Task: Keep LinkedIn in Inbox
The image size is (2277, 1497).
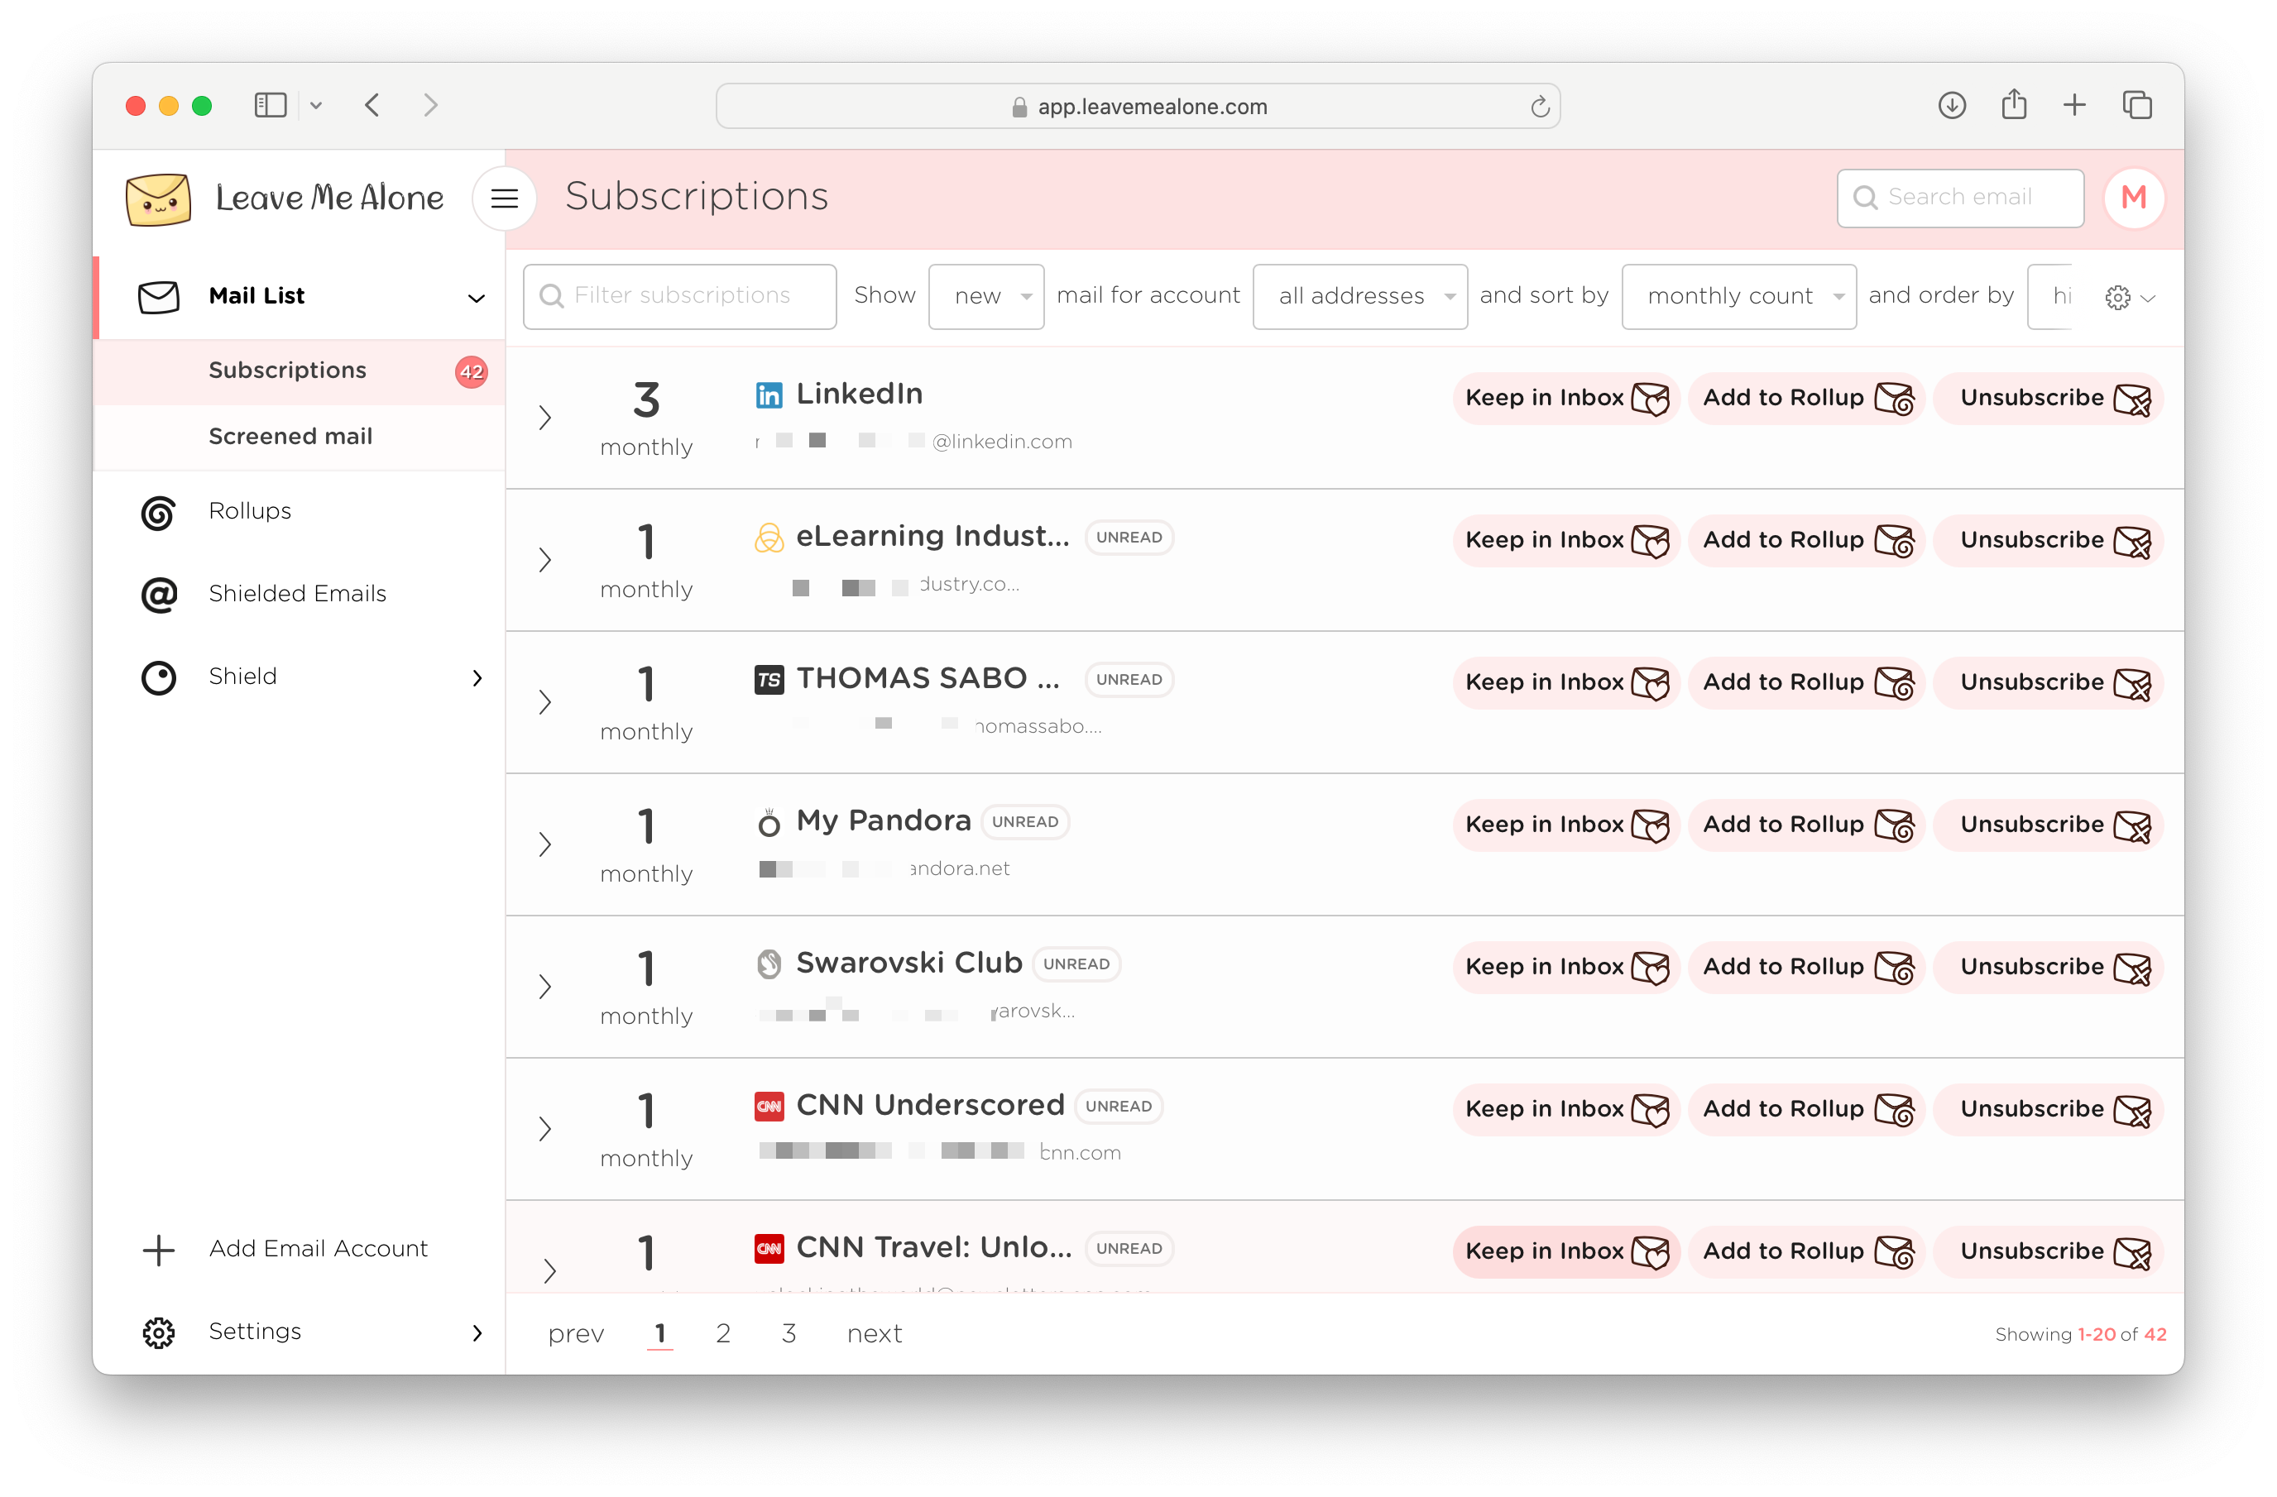Action: tap(1565, 398)
